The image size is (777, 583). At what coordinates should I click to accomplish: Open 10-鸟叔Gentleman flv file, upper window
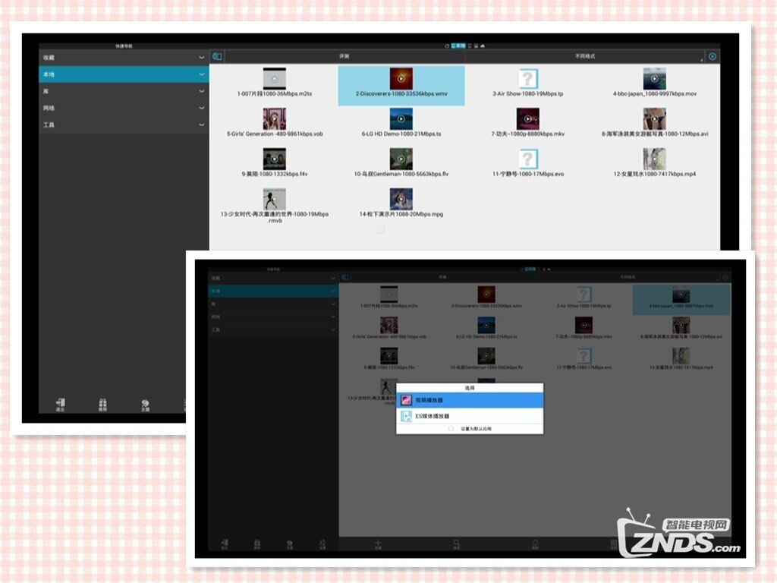(401, 163)
